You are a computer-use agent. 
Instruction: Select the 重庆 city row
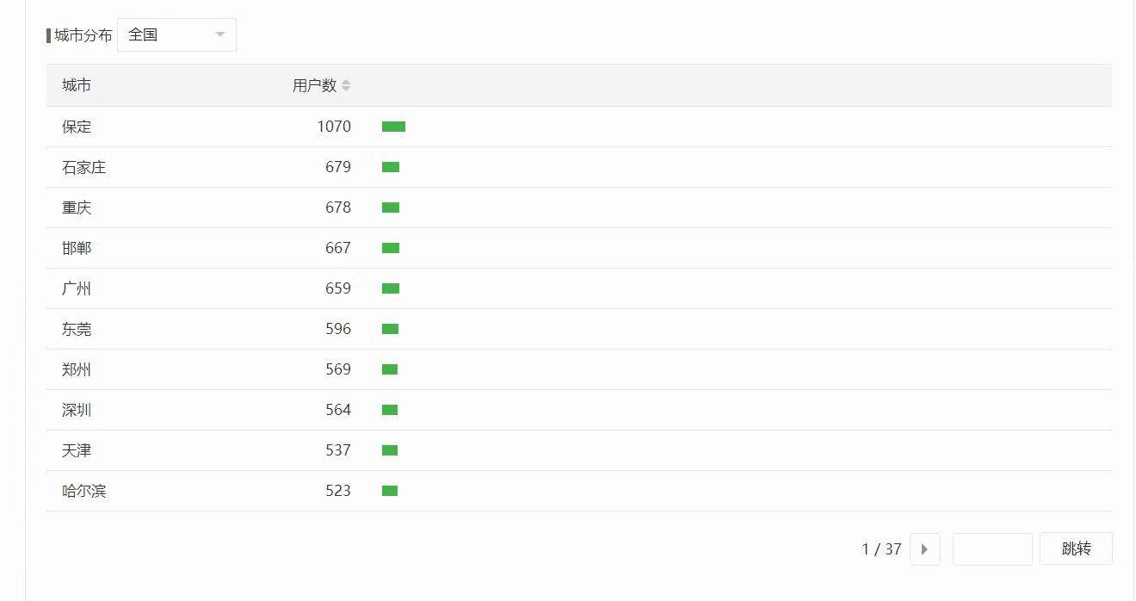click(x=578, y=208)
